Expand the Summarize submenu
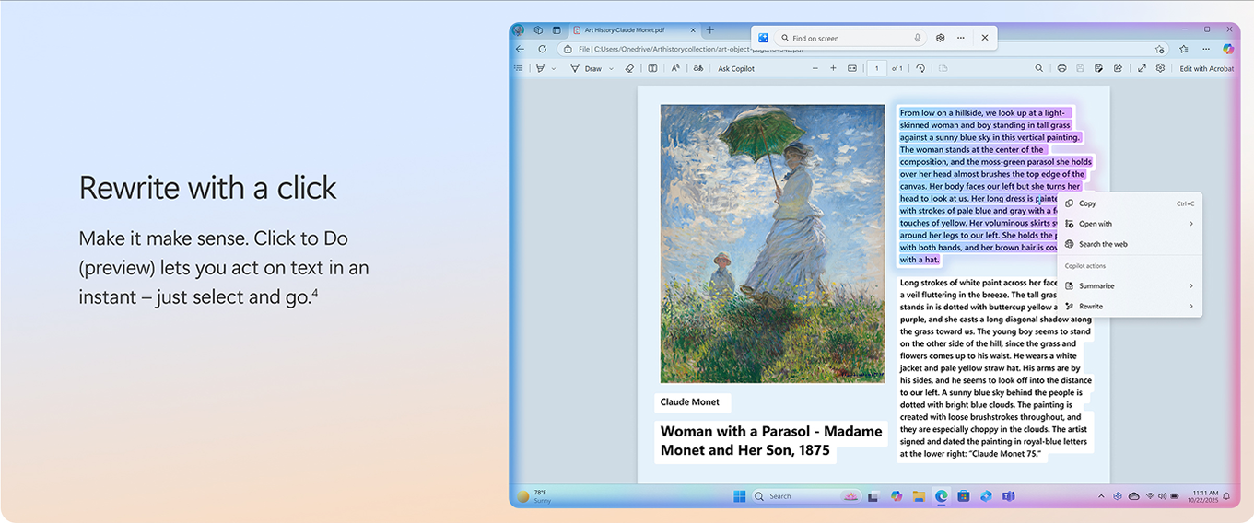 (1190, 286)
